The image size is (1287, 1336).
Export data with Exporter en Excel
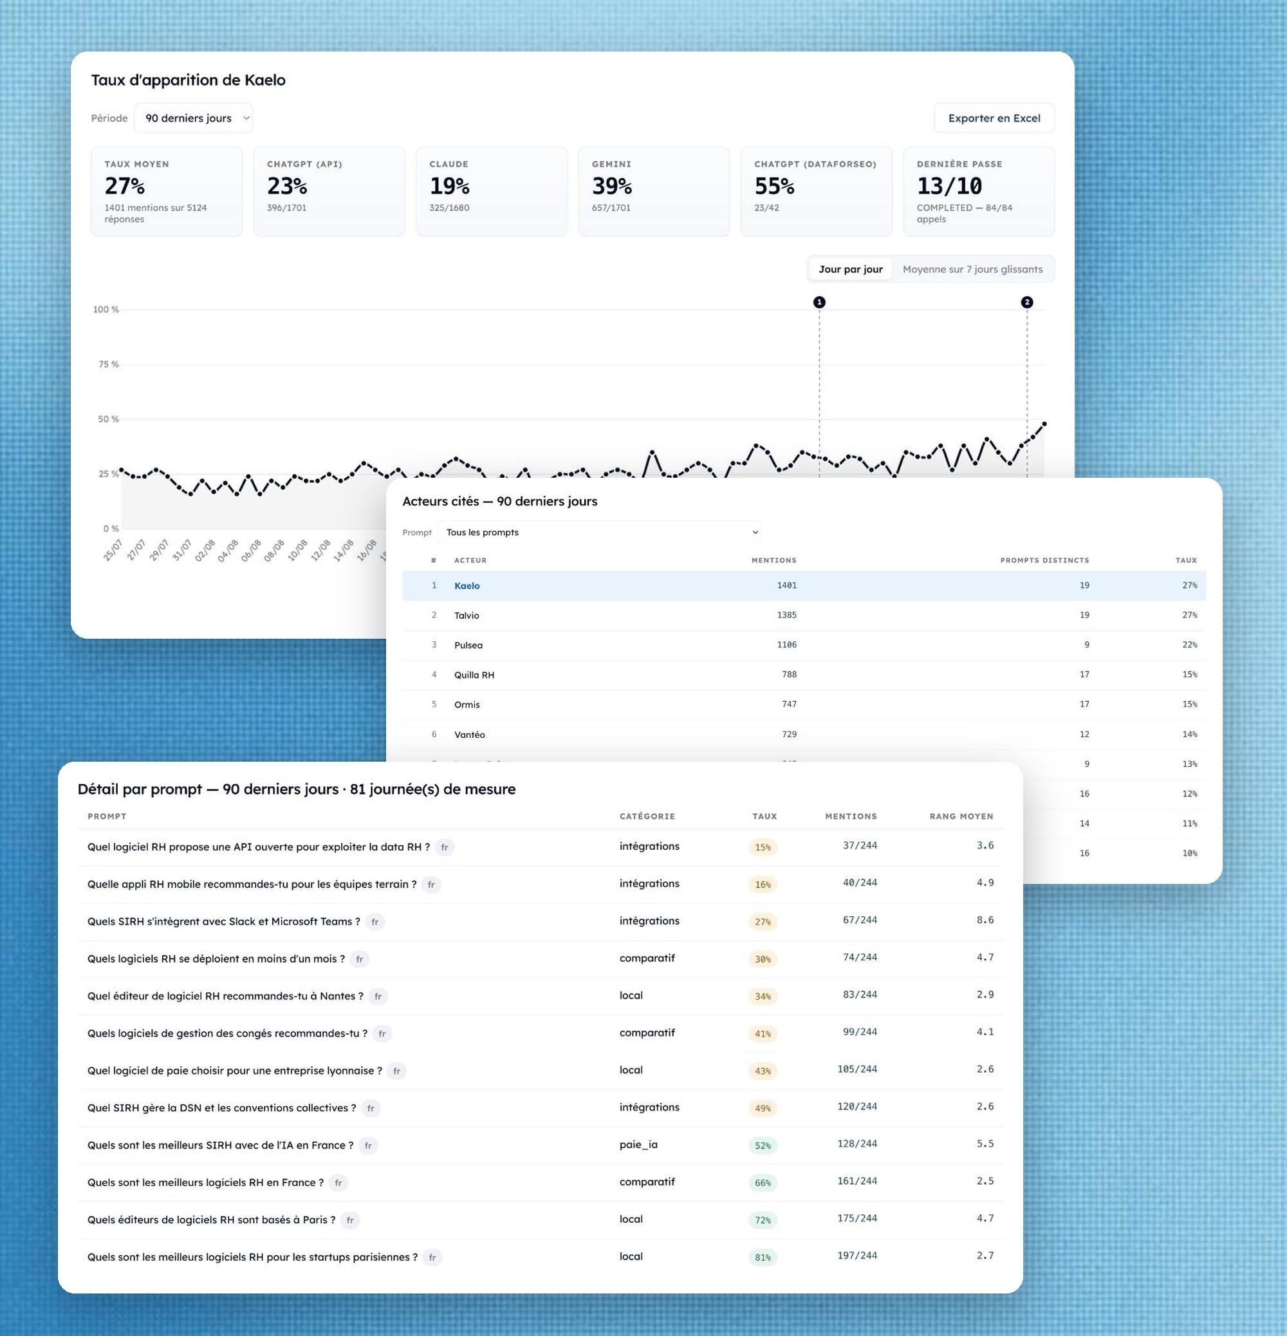pyautogui.click(x=994, y=118)
